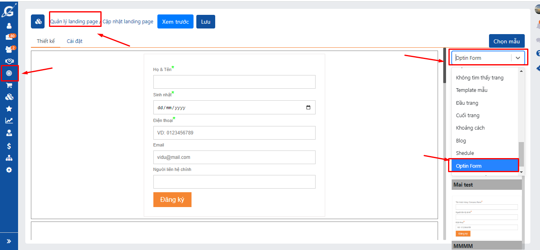Choose 'Template mẫu' from the dropdown list
Image resolution: width=540 pixels, height=250 pixels.
coord(471,90)
